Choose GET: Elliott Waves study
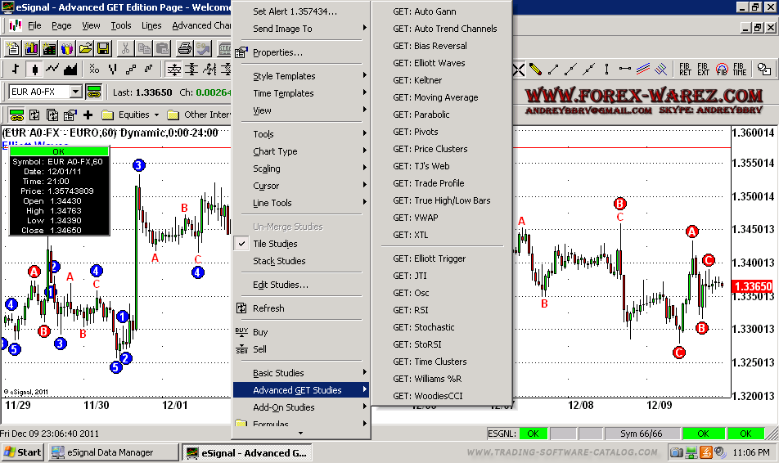The width and height of the screenshot is (779, 463). pos(429,63)
